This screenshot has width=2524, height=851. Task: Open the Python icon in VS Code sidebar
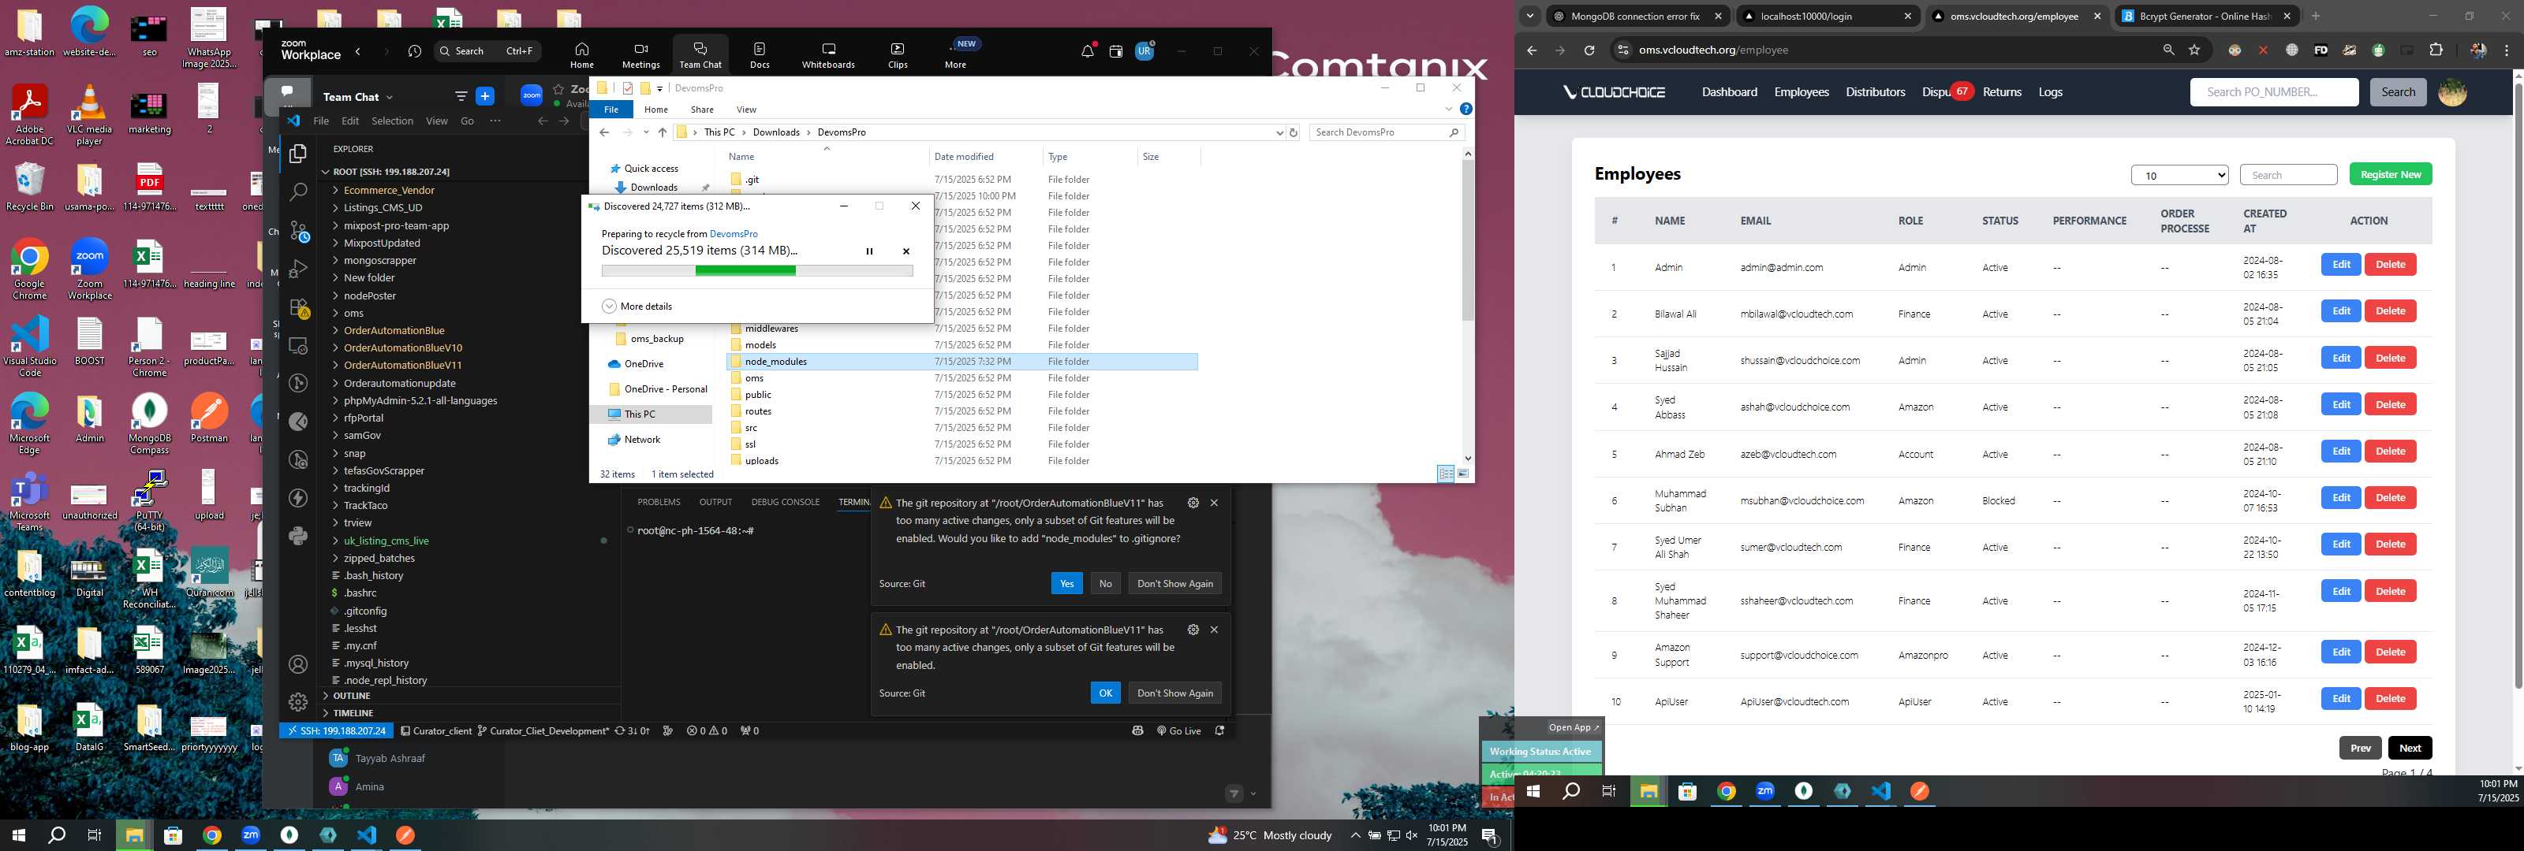click(x=298, y=536)
